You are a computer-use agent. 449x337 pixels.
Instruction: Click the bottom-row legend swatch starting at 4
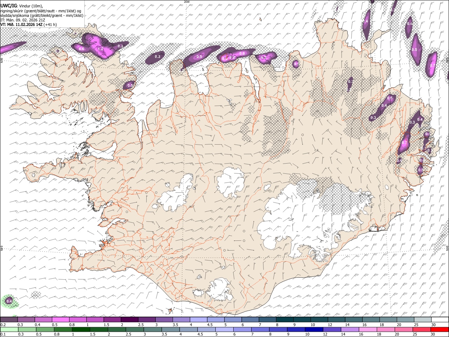coord(189,329)
